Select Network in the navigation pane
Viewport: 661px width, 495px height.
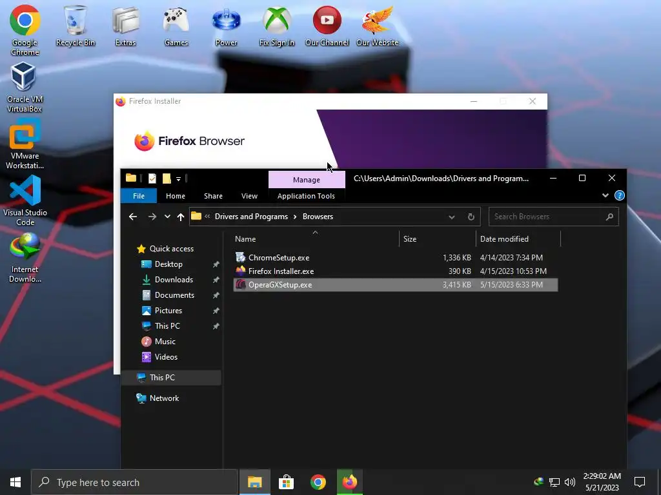(x=164, y=398)
